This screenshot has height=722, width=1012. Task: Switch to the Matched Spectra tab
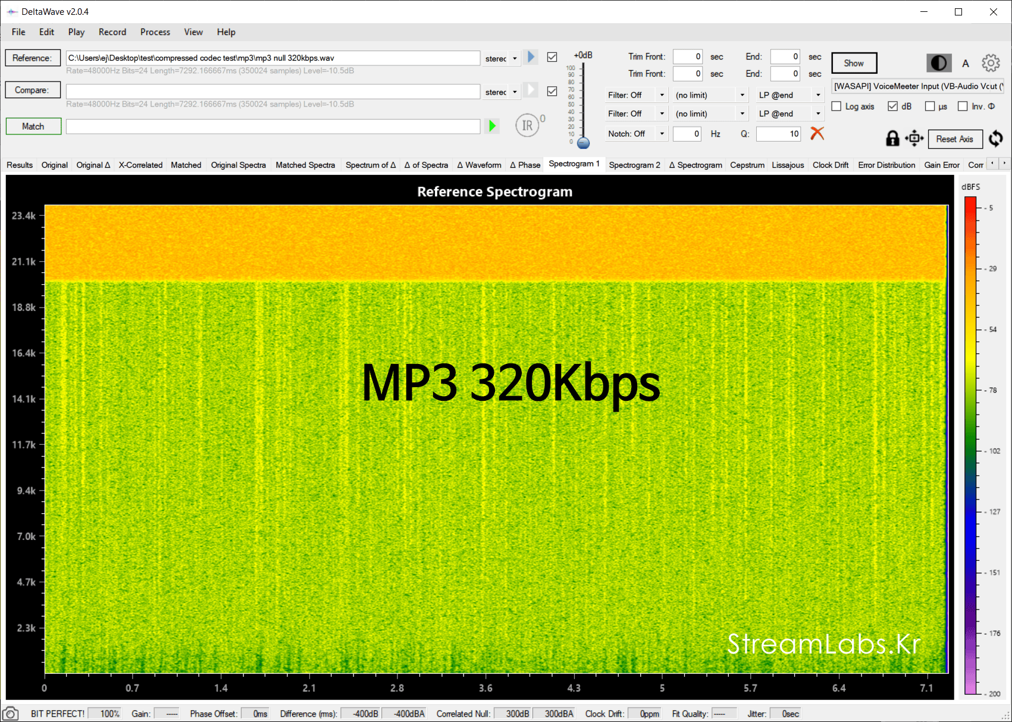click(x=305, y=165)
